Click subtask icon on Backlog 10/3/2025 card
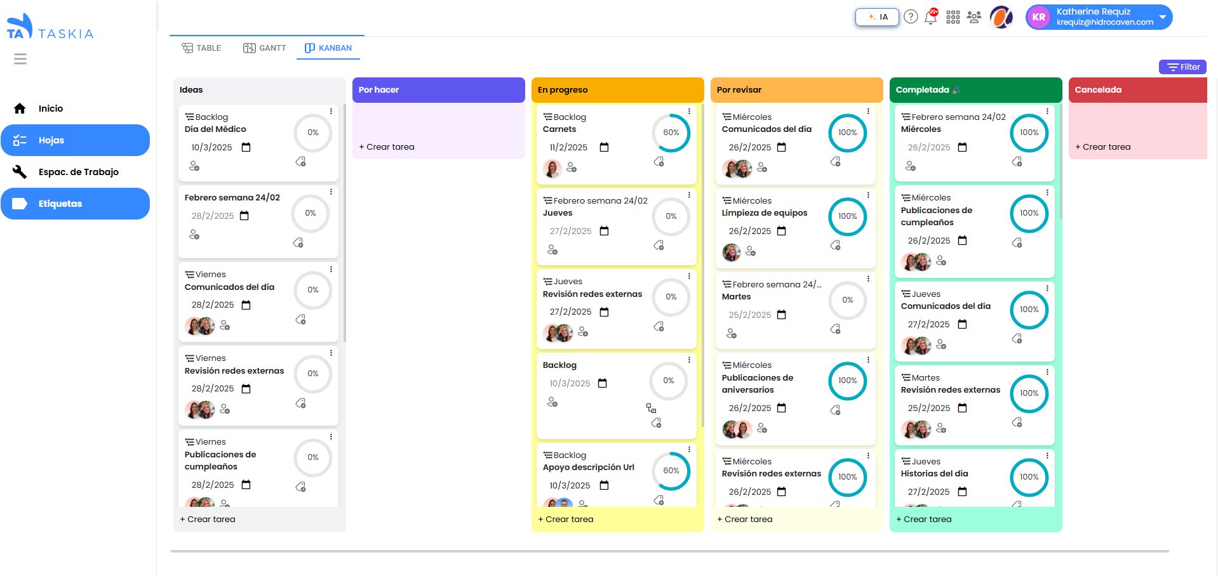 651,408
